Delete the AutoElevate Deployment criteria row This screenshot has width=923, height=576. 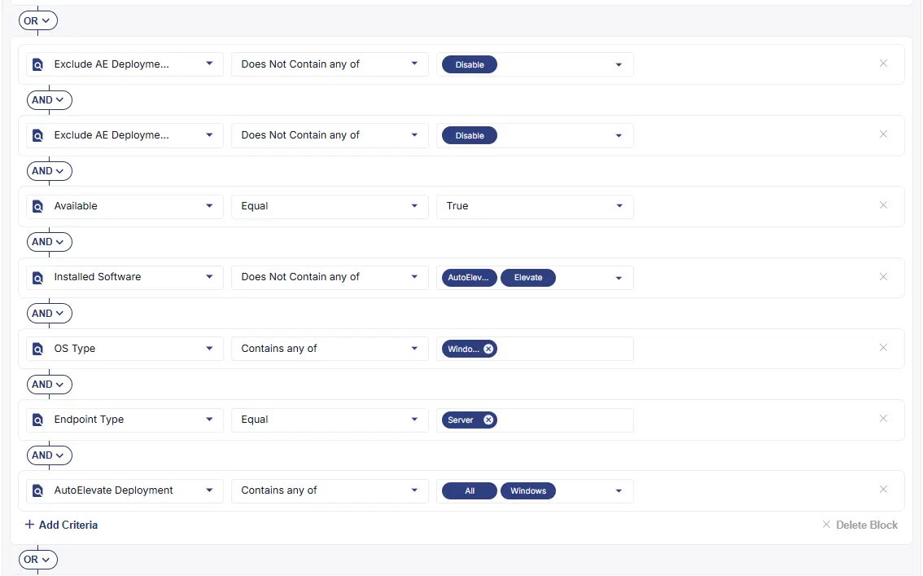click(883, 490)
